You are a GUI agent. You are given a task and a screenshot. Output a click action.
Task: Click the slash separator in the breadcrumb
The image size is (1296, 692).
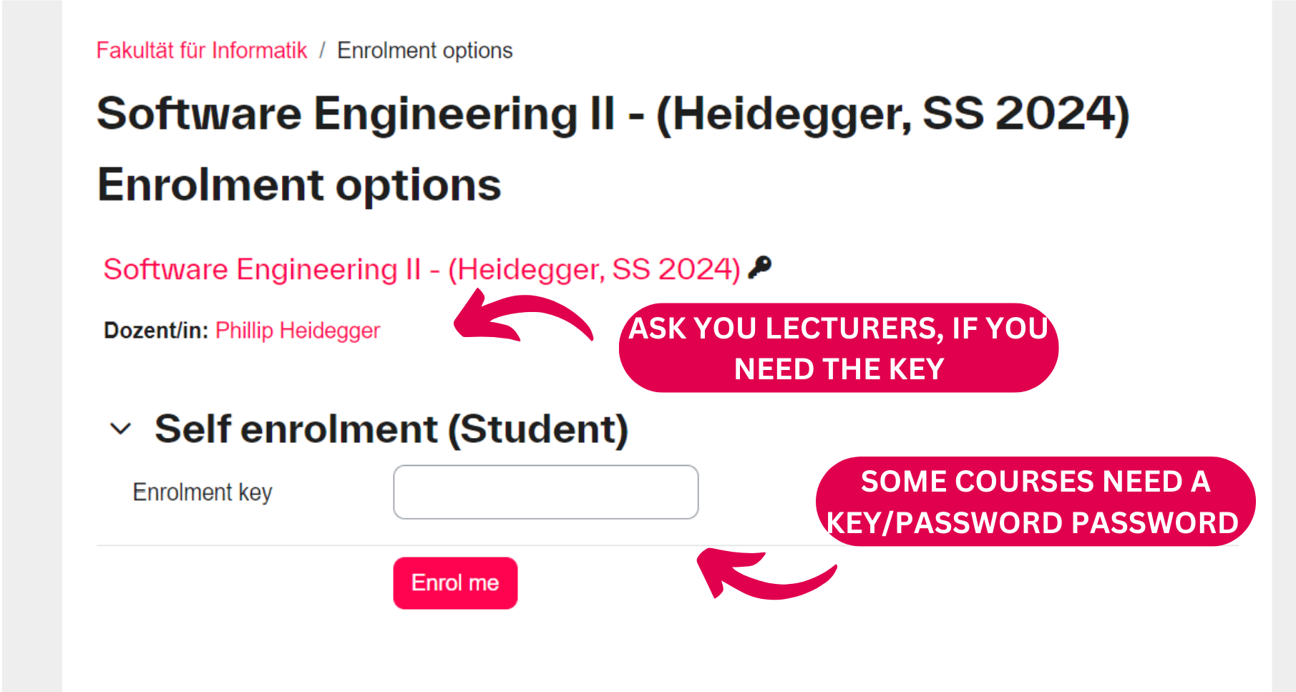click(322, 51)
